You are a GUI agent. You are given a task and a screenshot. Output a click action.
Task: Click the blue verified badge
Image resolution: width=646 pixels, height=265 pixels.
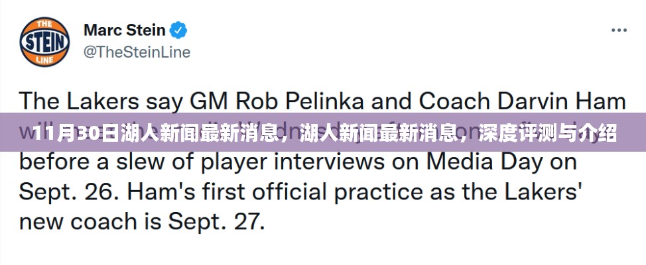click(178, 30)
